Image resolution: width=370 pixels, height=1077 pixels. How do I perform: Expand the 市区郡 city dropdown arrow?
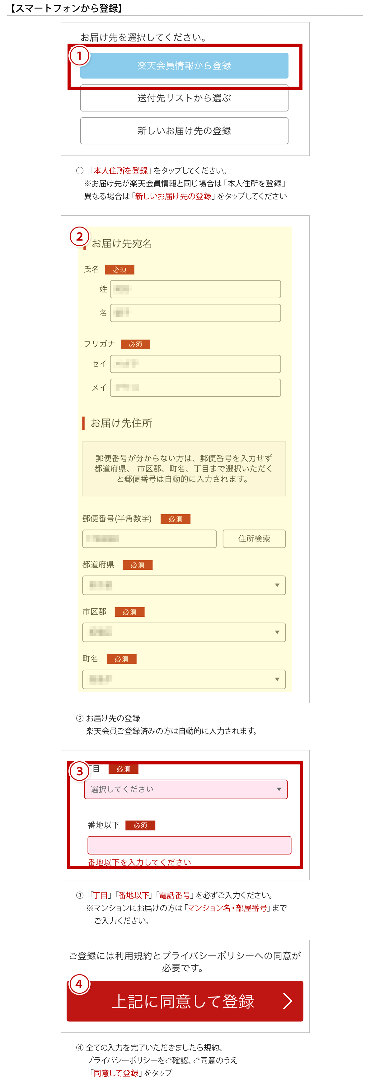point(277,632)
